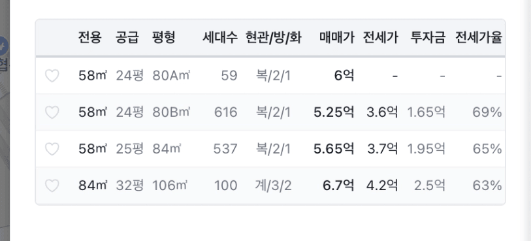Favorite the 80Am² row with heart icon
The image size is (531, 241).
[52, 76]
